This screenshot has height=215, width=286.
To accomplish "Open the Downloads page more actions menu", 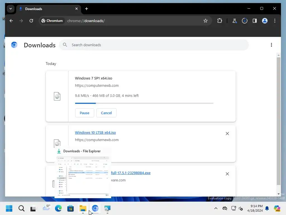I will tap(271, 45).
